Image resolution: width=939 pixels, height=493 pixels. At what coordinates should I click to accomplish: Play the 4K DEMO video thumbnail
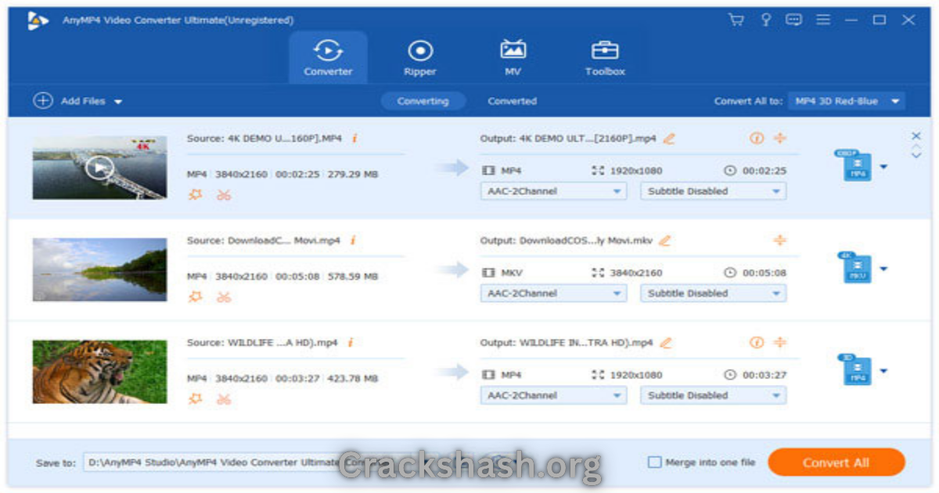(x=99, y=167)
